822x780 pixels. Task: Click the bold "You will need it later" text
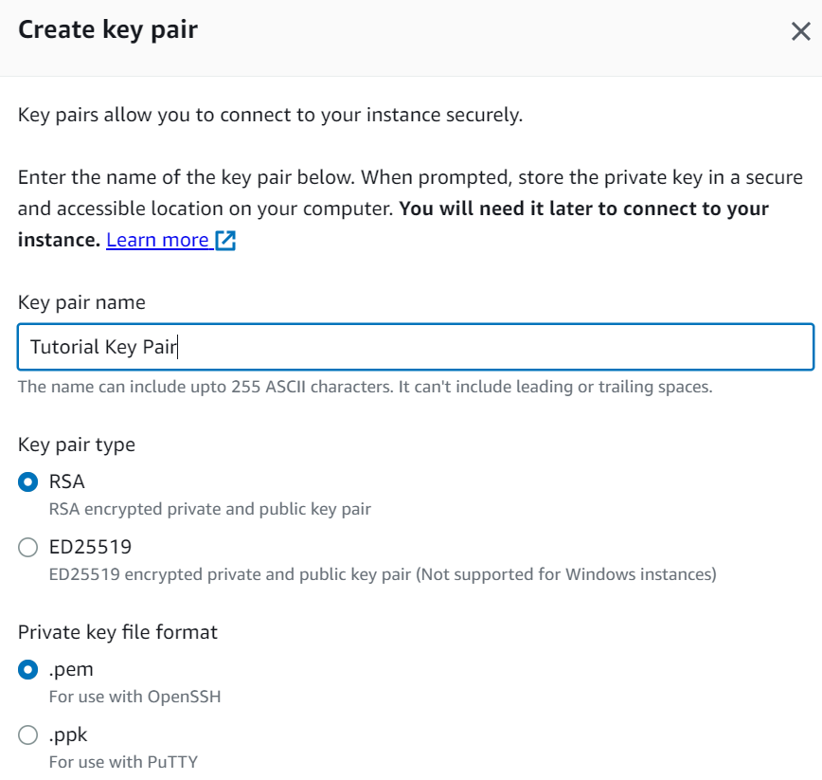[x=583, y=209]
